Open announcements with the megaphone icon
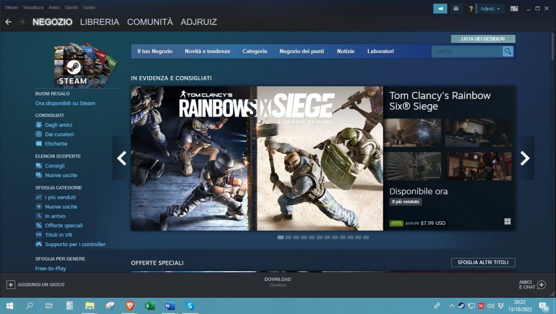 click(440, 8)
